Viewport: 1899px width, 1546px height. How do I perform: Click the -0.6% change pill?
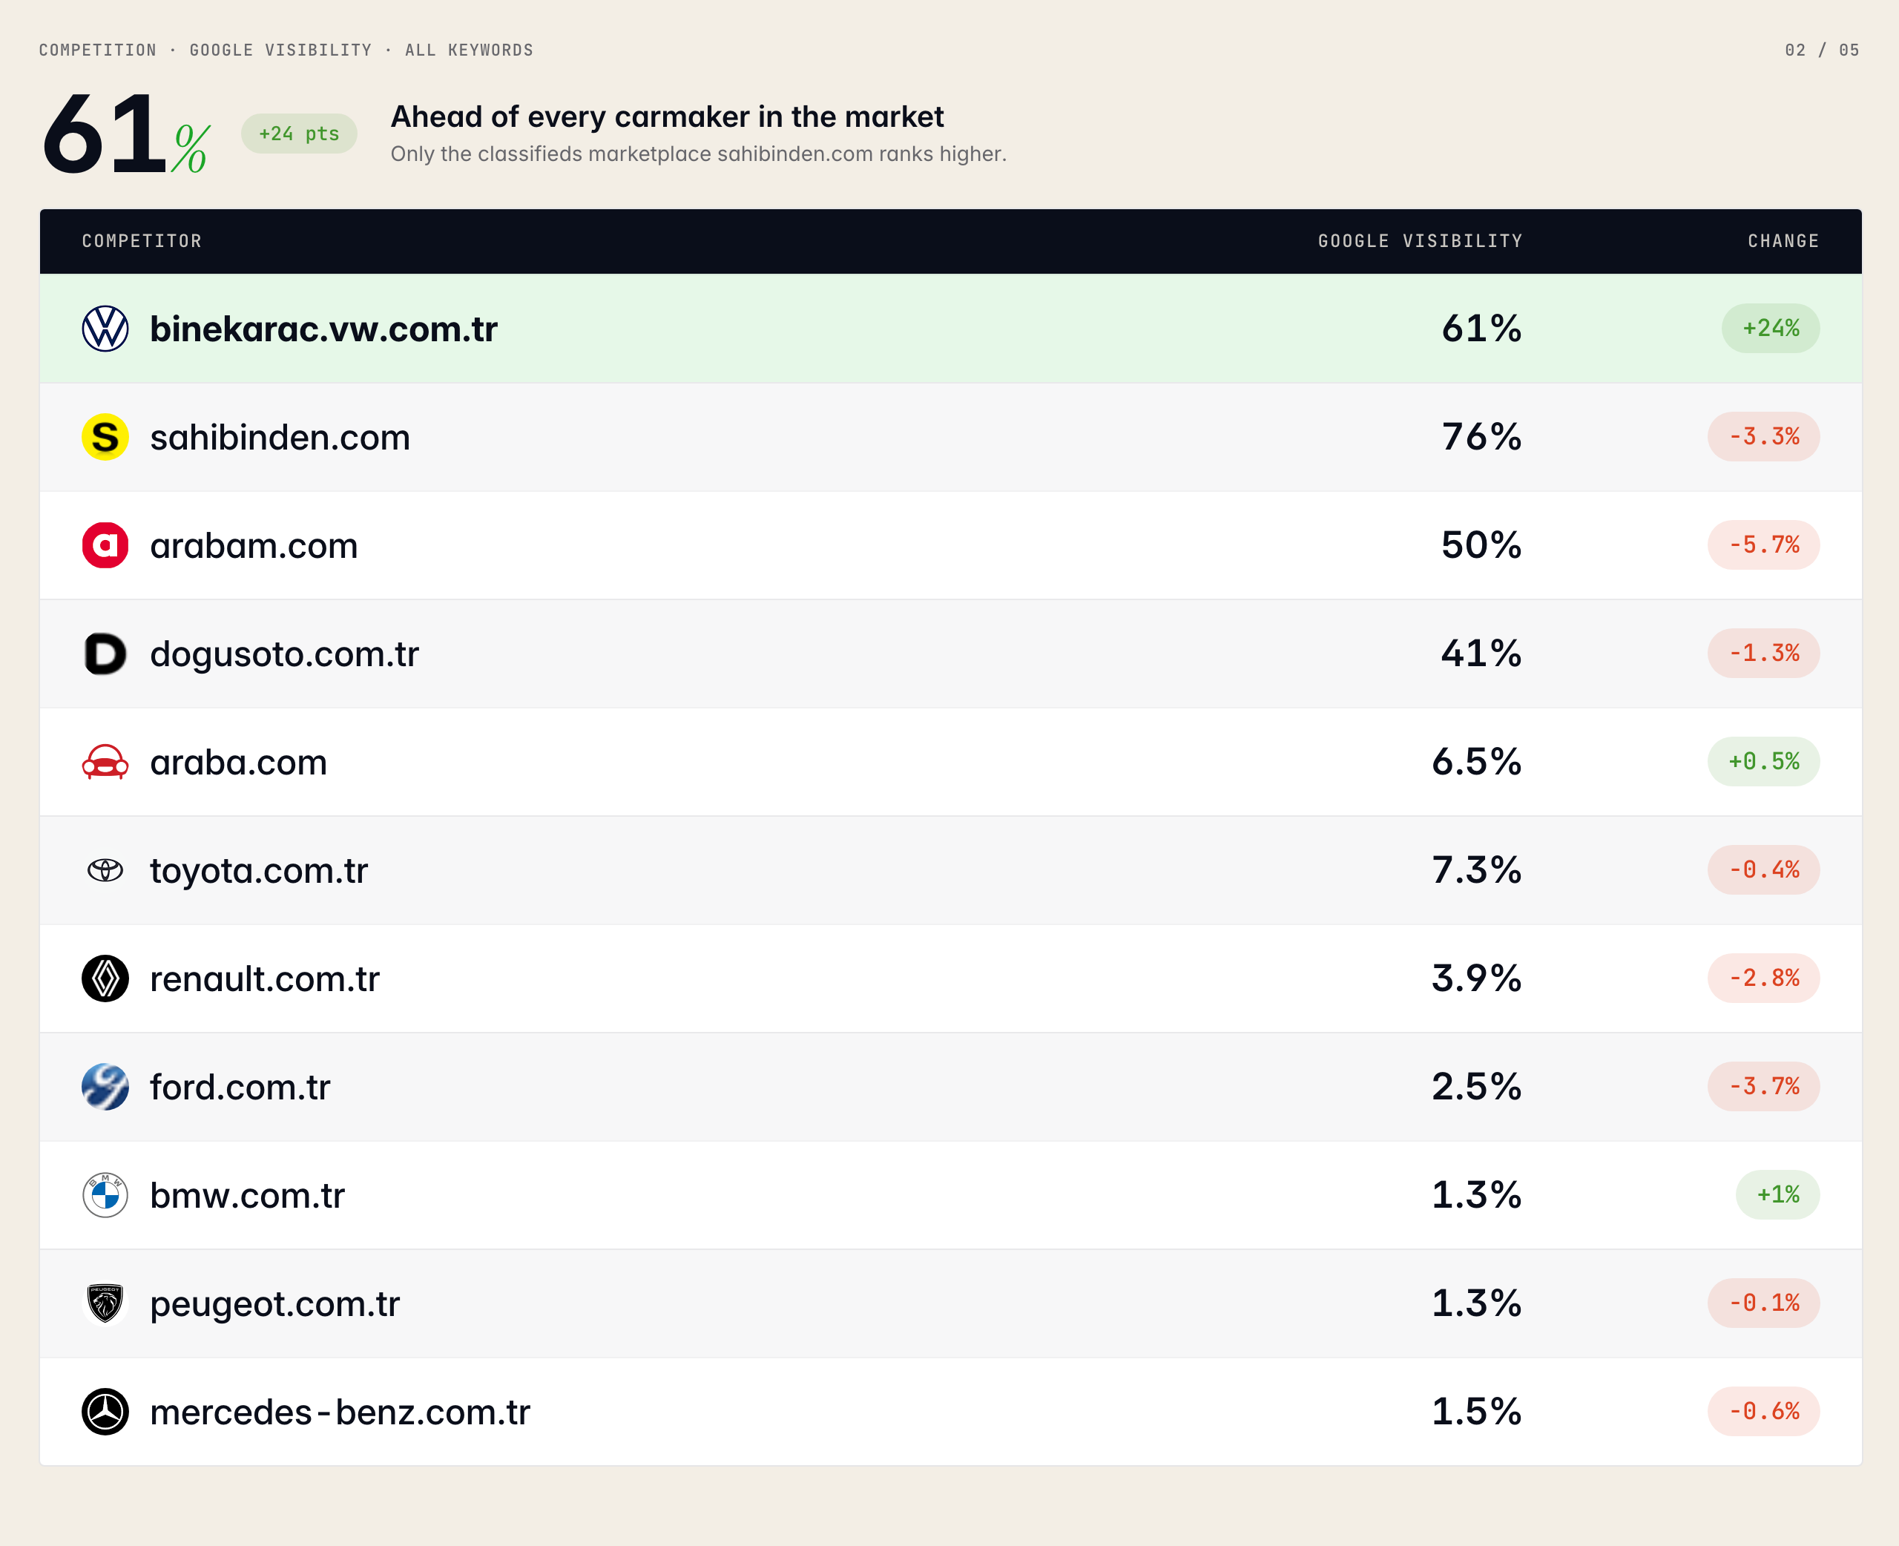click(1764, 1412)
